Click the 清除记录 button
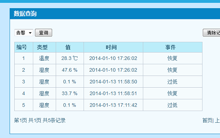 click(212, 33)
